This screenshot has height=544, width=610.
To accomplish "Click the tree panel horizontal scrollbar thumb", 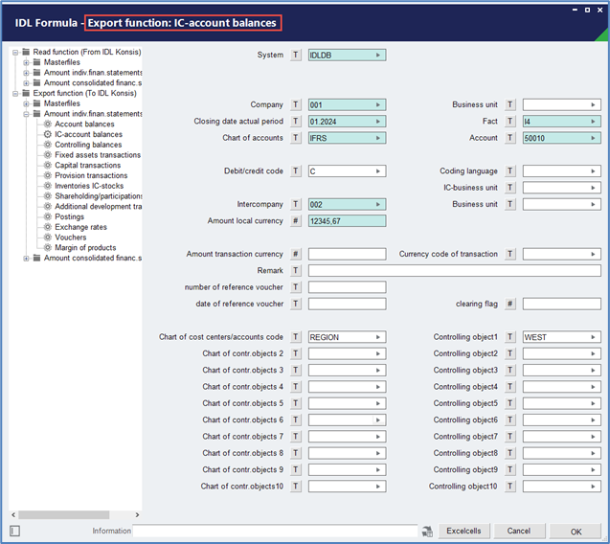I will pos(64,515).
